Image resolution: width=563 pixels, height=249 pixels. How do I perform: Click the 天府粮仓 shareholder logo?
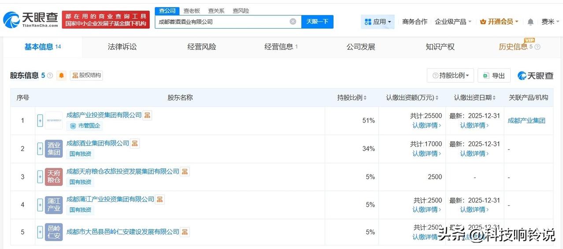coord(54,177)
